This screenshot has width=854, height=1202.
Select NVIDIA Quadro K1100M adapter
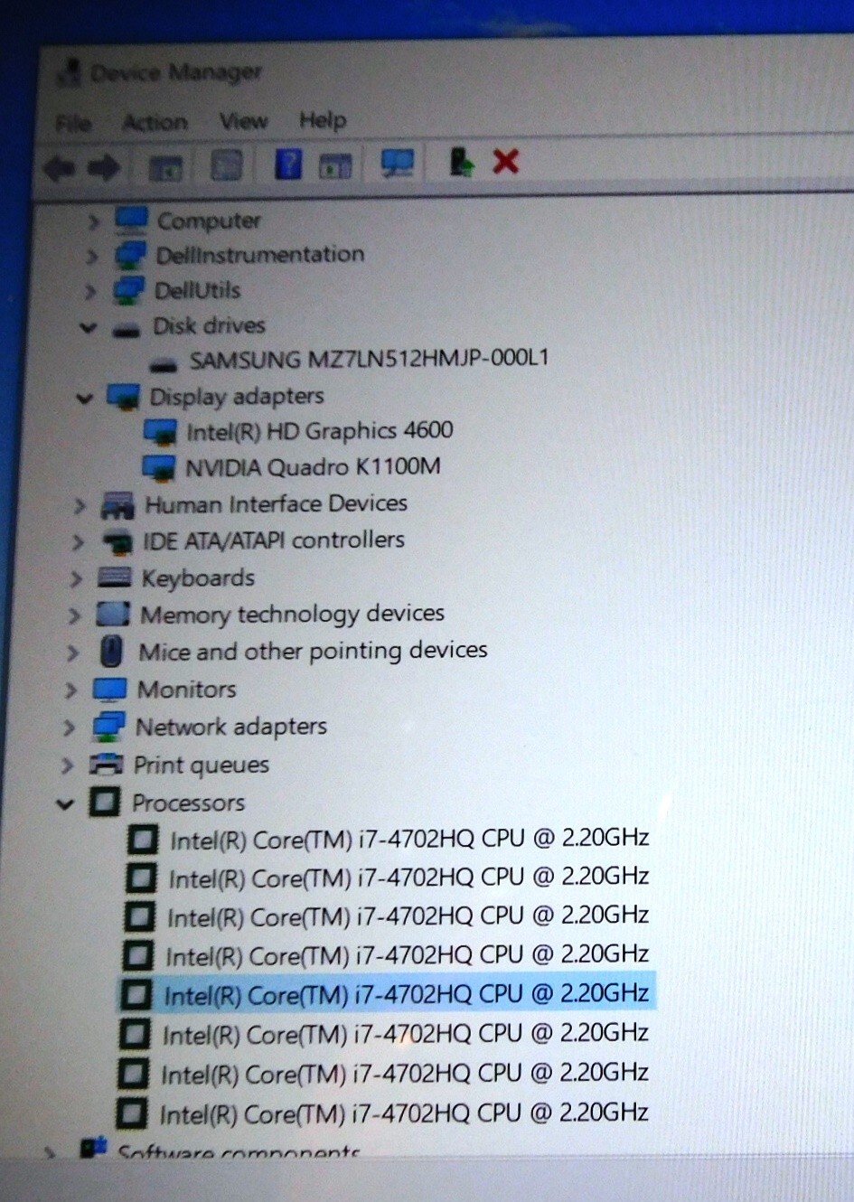tap(314, 467)
